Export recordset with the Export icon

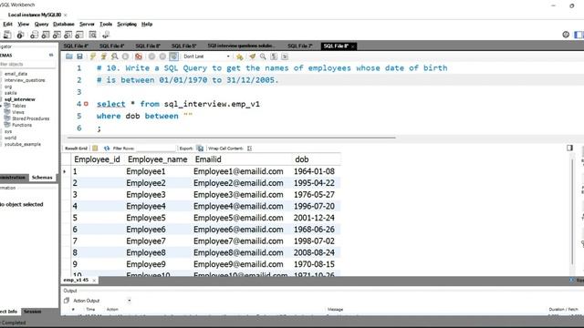[200, 148]
